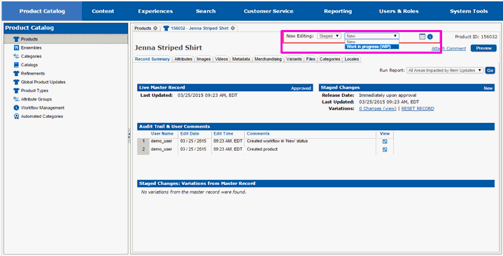503x256 pixels.
Task: Click the Catalogs book icon
Action: coord(16,65)
